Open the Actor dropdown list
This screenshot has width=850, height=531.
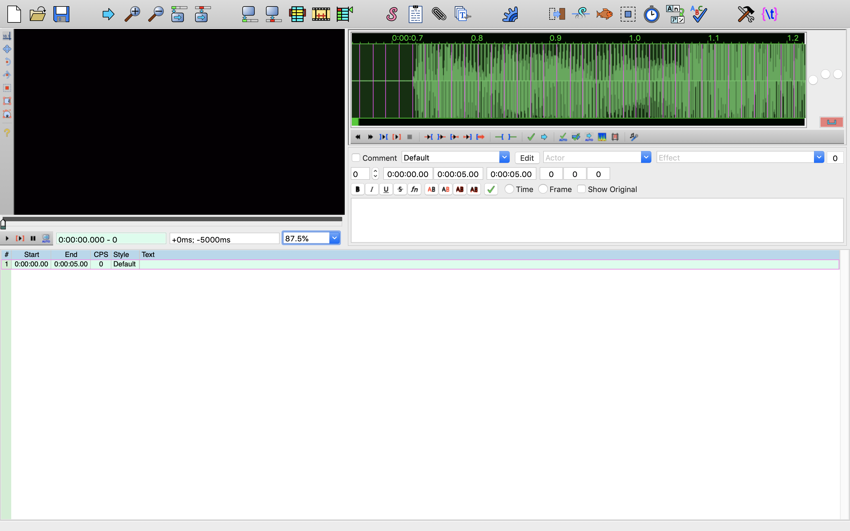point(645,157)
